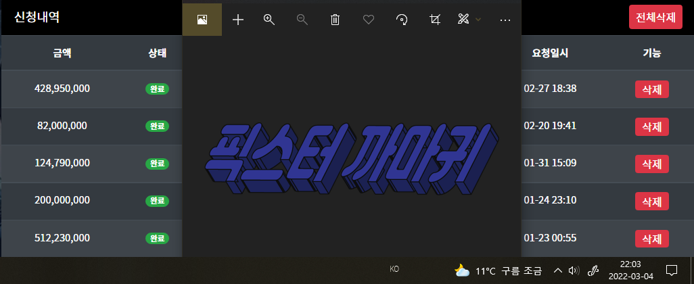The image size is (694, 284).
Task: Click the timestamp 02-27 18:38
Action: point(550,89)
